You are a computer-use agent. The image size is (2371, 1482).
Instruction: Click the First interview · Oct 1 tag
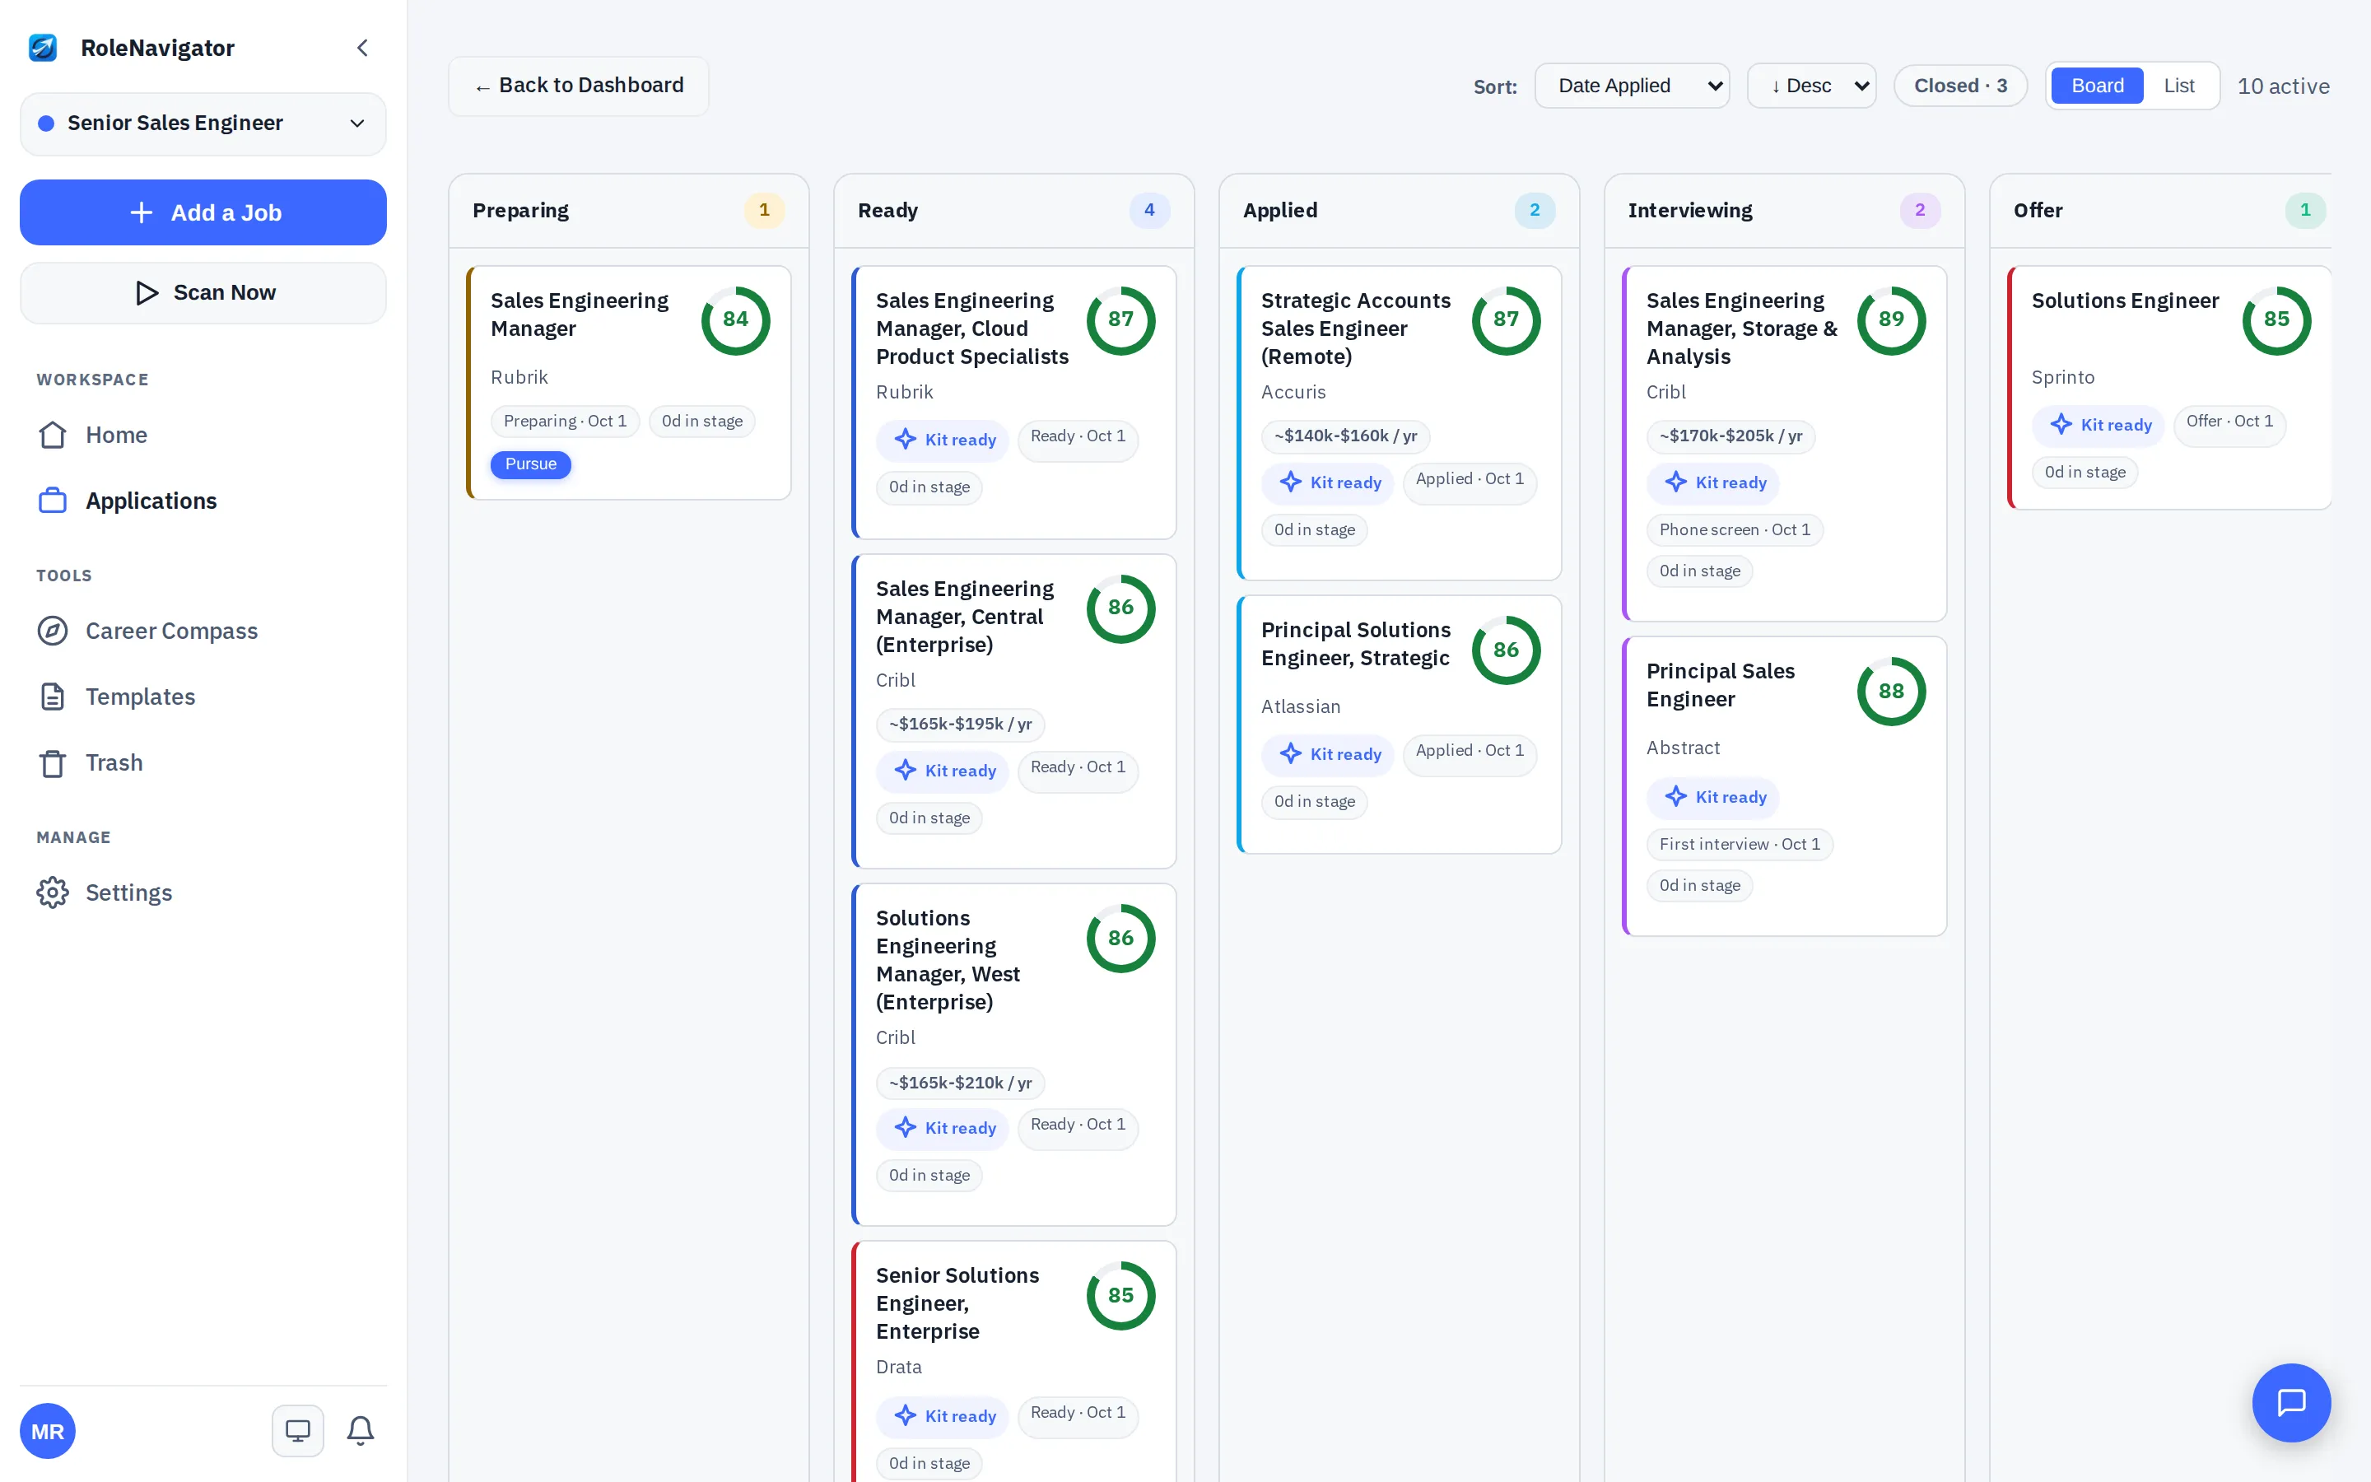tap(1740, 845)
